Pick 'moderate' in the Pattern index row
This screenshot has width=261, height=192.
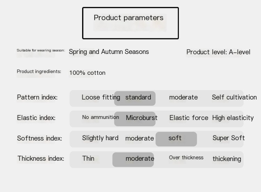[x=183, y=97]
